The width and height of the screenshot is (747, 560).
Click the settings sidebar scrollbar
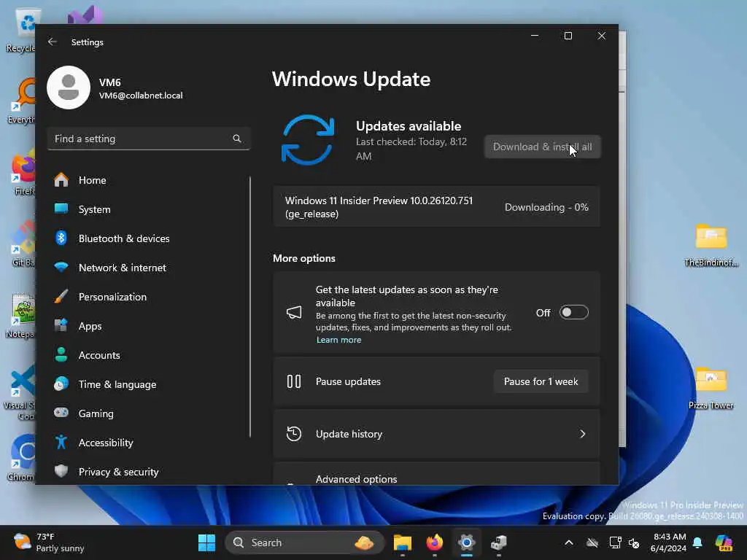tap(250, 307)
